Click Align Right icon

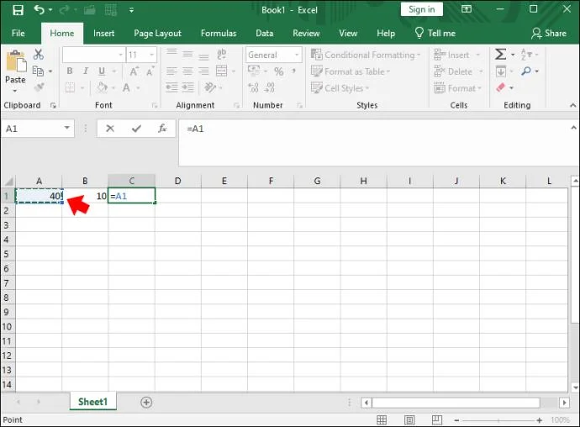(203, 71)
